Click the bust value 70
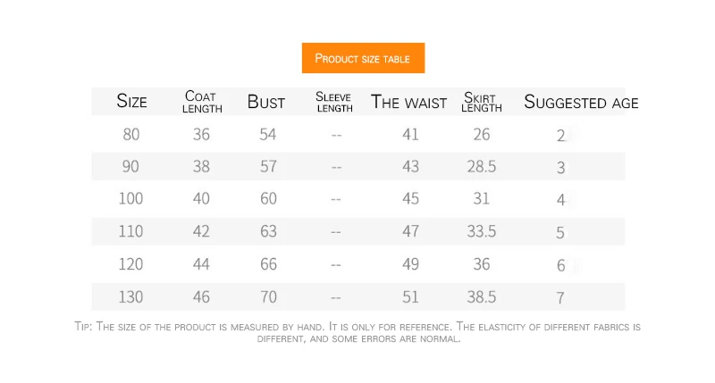Viewport: 715px width, 383px height. click(x=269, y=296)
